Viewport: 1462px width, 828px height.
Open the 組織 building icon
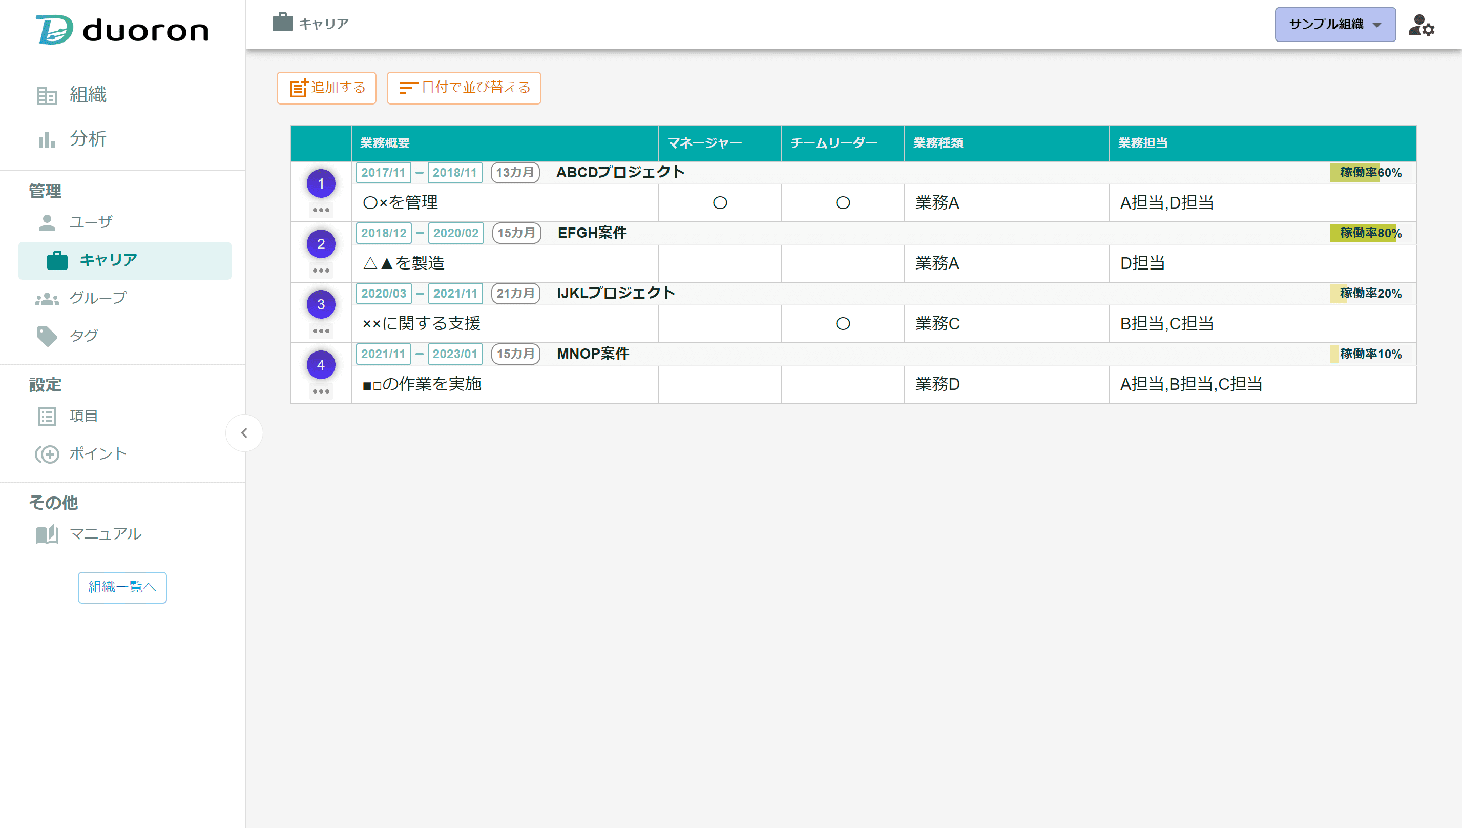pos(47,95)
